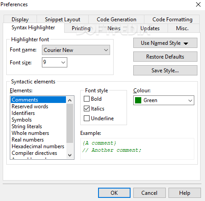
Task: Open the Font name dropdown
Action: click(x=76, y=50)
